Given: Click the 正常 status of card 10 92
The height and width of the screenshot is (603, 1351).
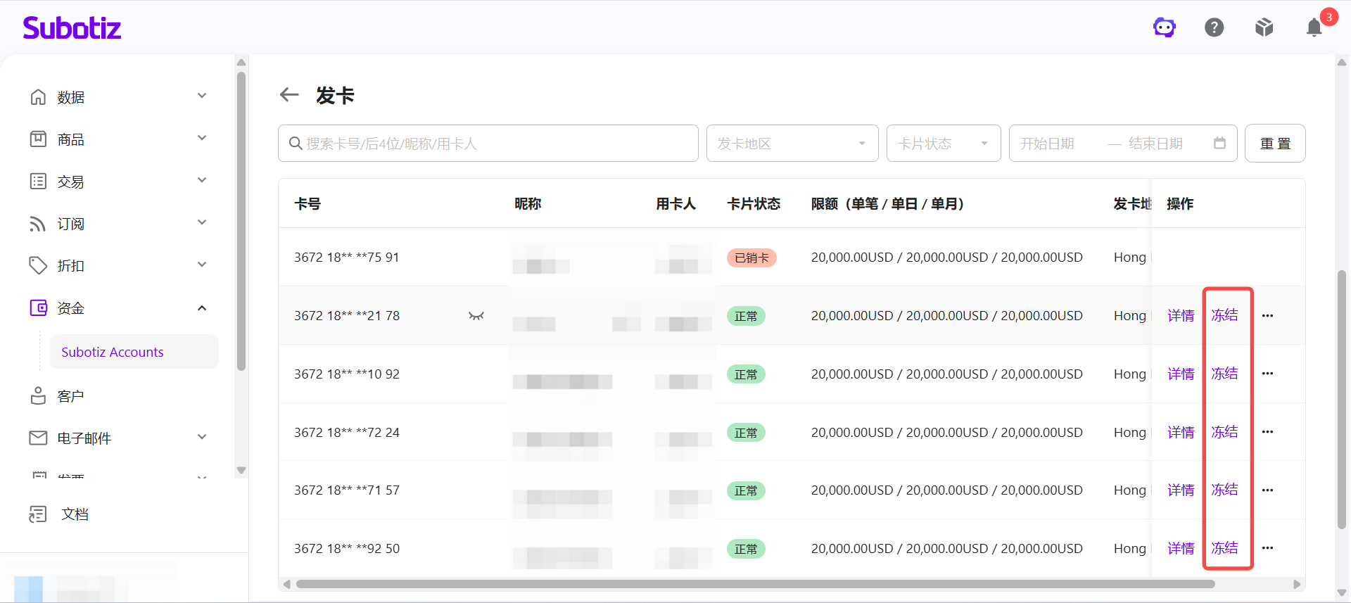Looking at the screenshot, I should [x=746, y=374].
